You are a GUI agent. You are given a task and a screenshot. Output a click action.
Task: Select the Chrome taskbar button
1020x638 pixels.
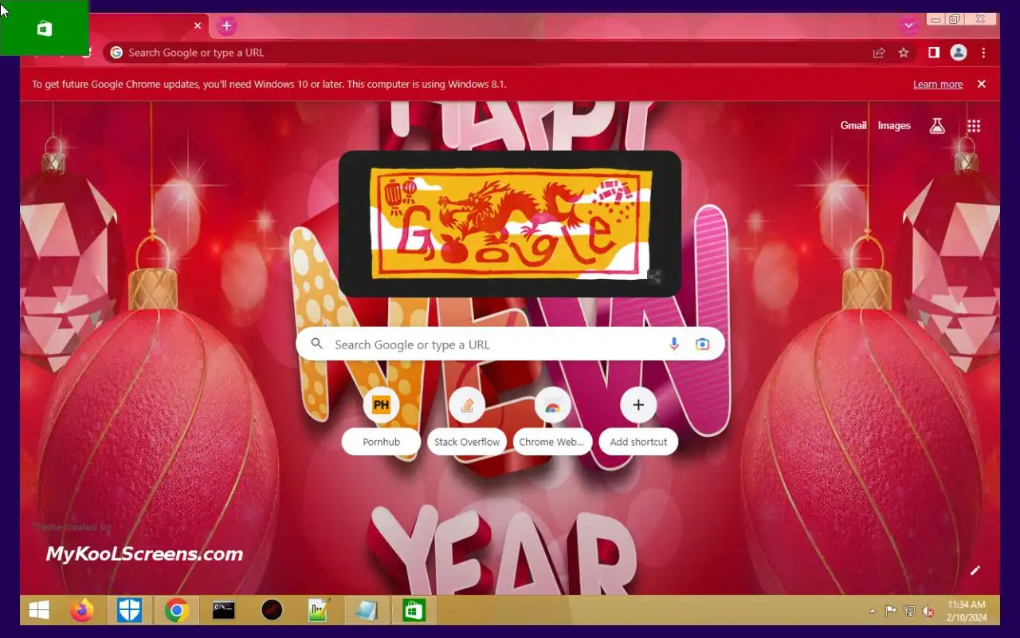(x=177, y=611)
